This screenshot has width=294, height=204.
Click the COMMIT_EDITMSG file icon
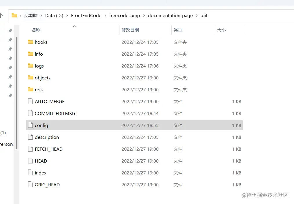tap(30, 113)
